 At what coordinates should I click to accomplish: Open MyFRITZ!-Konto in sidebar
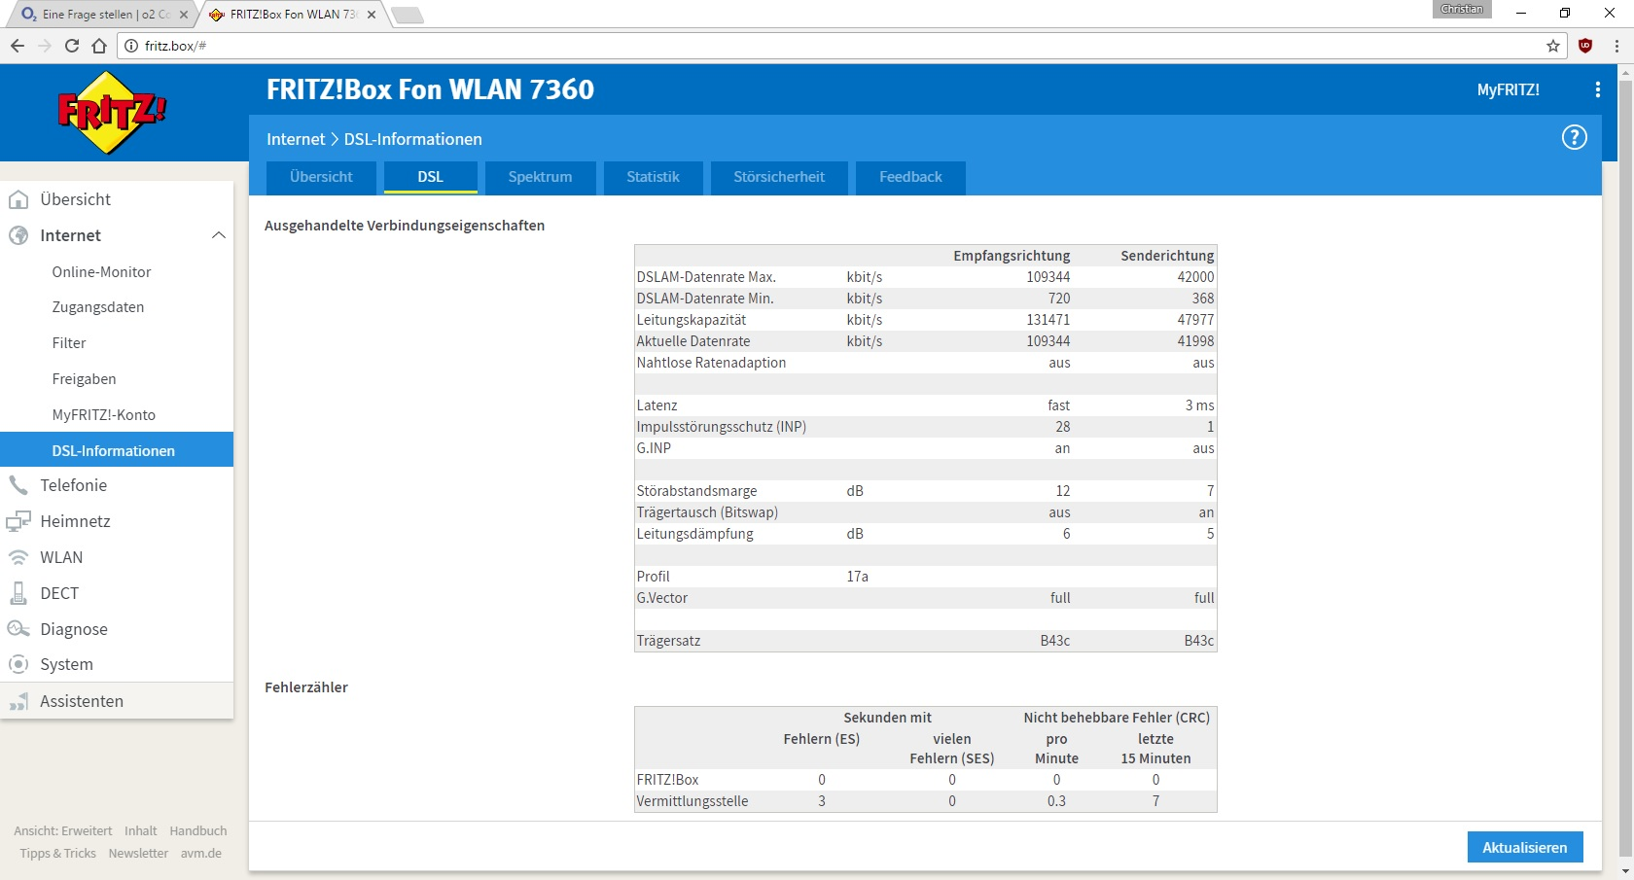pos(104,415)
